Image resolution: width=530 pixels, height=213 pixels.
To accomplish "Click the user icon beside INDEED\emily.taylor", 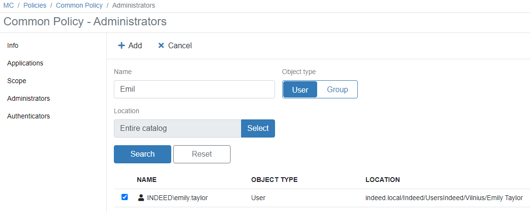I will (x=141, y=197).
